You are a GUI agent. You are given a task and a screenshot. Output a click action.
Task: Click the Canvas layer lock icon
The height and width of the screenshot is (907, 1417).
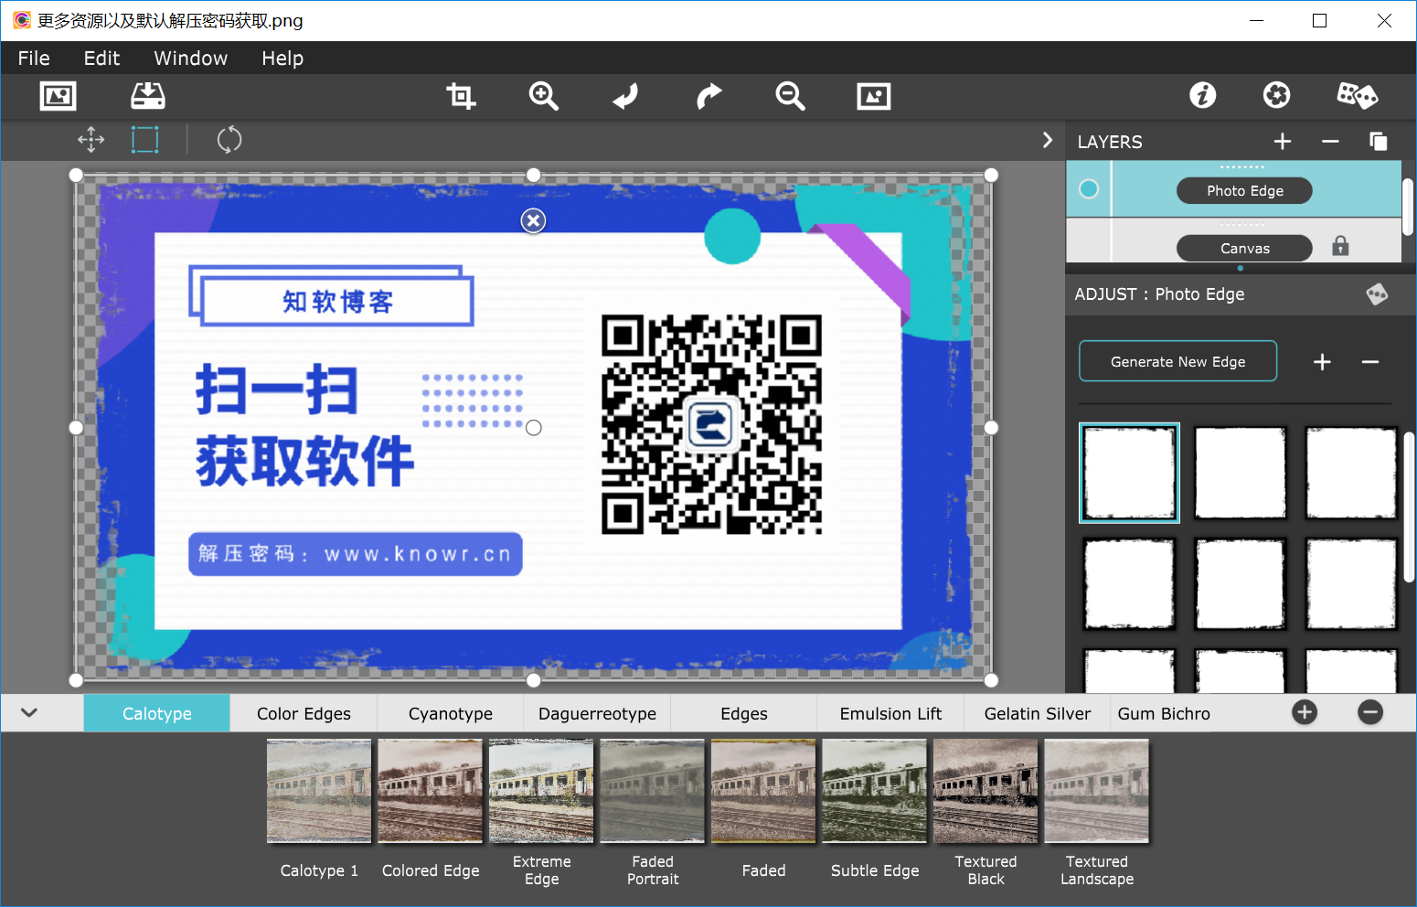1340,246
